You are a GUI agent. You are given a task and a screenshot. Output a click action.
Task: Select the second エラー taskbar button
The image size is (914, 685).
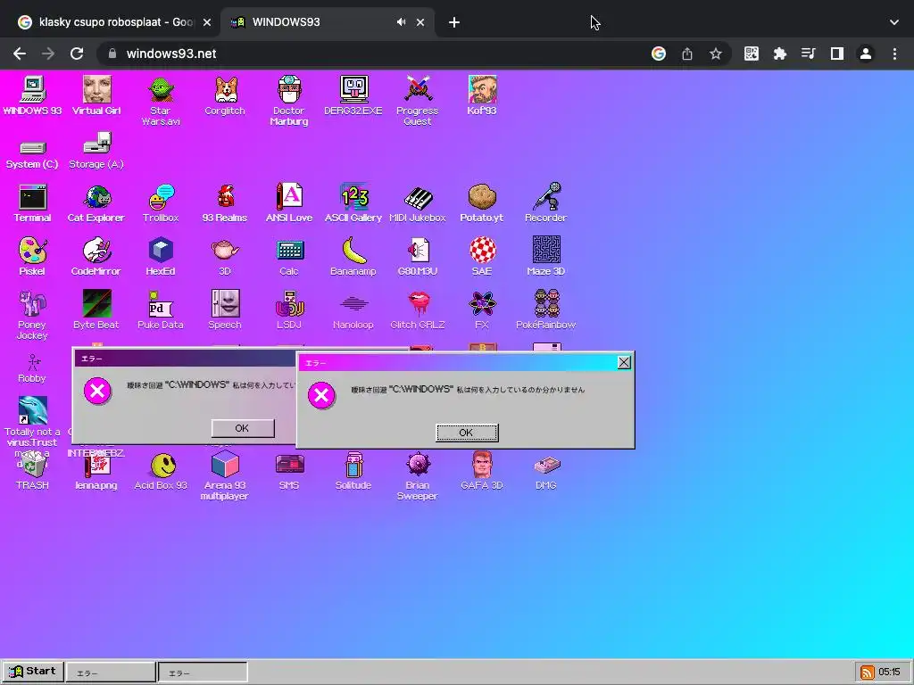pyautogui.click(x=203, y=673)
